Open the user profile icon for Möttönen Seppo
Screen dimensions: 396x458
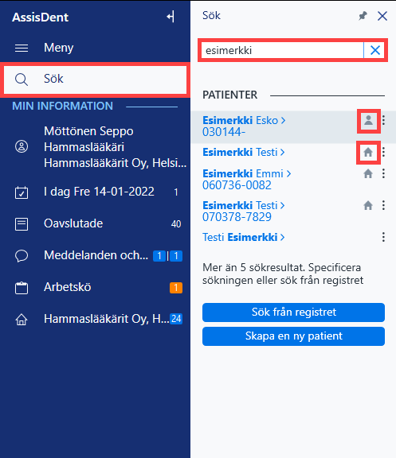(x=22, y=146)
